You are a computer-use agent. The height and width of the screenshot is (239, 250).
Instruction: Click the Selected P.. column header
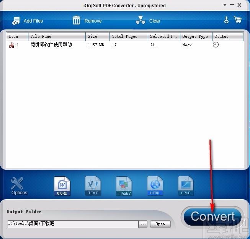coord(164,36)
